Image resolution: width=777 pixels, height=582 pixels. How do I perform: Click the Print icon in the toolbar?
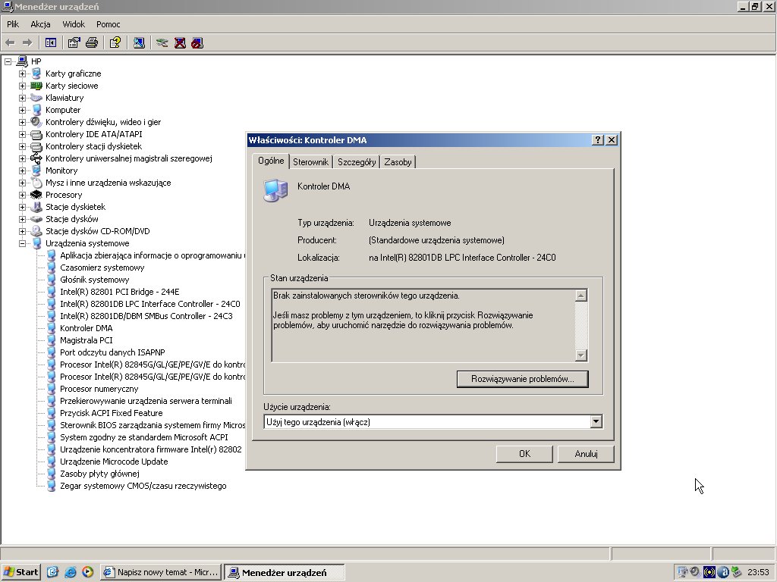pyautogui.click(x=92, y=43)
